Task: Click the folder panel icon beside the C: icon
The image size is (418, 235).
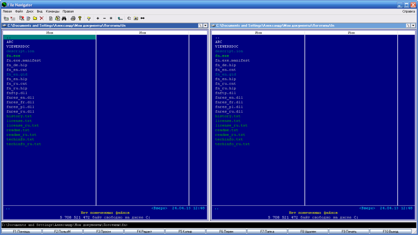Action: [136, 18]
